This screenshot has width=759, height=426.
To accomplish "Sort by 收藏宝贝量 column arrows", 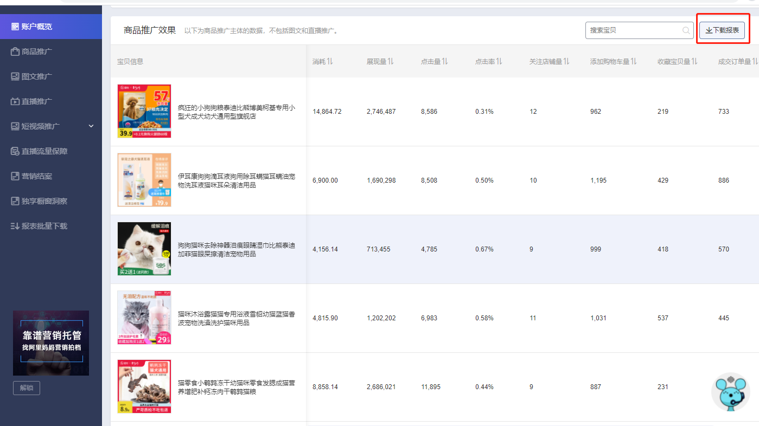I will [694, 62].
